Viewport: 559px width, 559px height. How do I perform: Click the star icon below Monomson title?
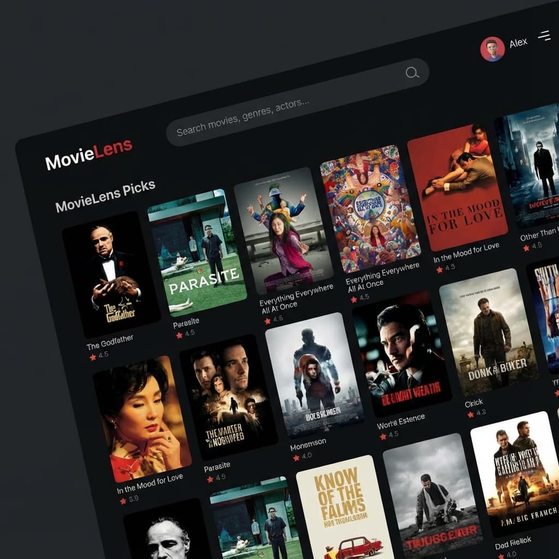point(296,458)
